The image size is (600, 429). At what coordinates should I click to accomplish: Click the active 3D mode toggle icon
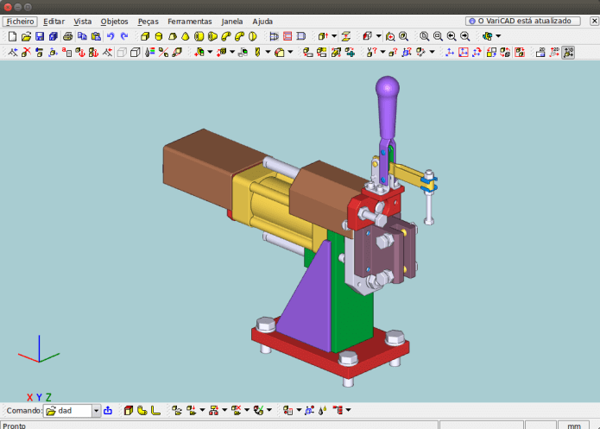[x=568, y=52]
